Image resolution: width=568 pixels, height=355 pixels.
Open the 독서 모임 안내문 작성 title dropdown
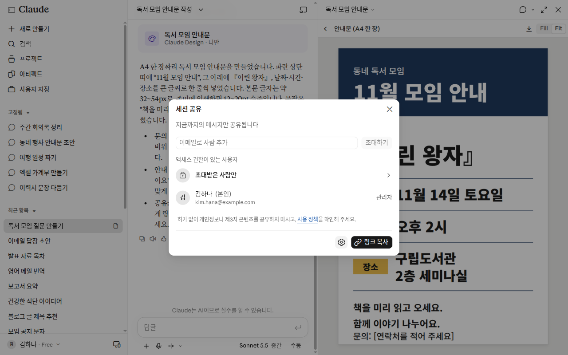pos(170,9)
